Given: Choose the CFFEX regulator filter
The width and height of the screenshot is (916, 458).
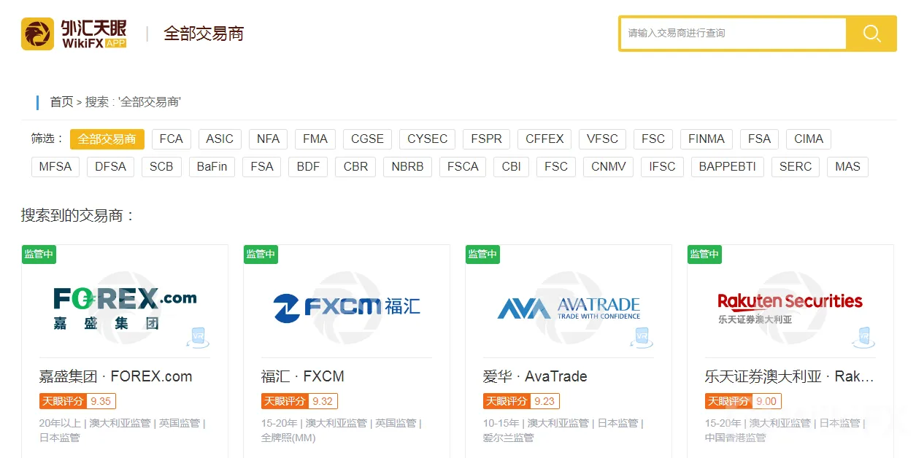Looking at the screenshot, I should [545, 139].
